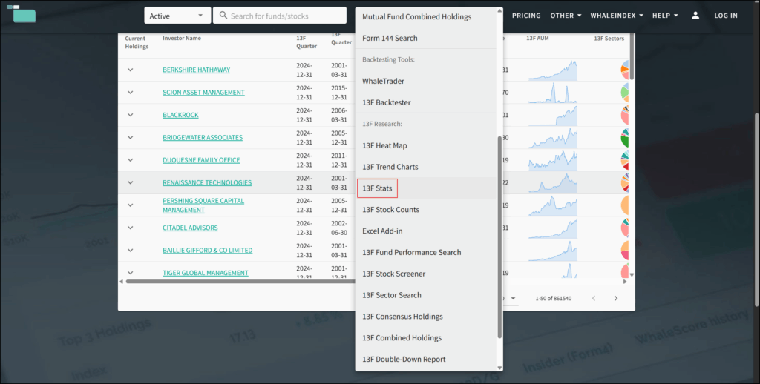Expand Renaissance Technologies holdings row
Viewport: 760px width, 384px height.
(131, 182)
